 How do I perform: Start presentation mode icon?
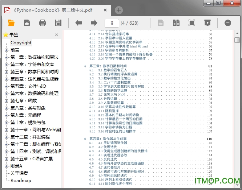pyautogui.click(x=207, y=23)
